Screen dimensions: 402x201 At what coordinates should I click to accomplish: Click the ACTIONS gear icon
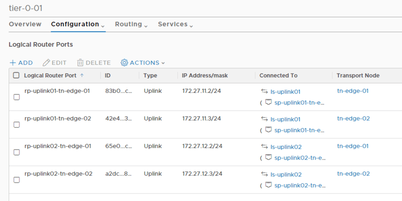124,63
